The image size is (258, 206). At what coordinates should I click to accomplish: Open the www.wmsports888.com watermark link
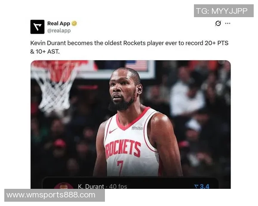[51, 195]
